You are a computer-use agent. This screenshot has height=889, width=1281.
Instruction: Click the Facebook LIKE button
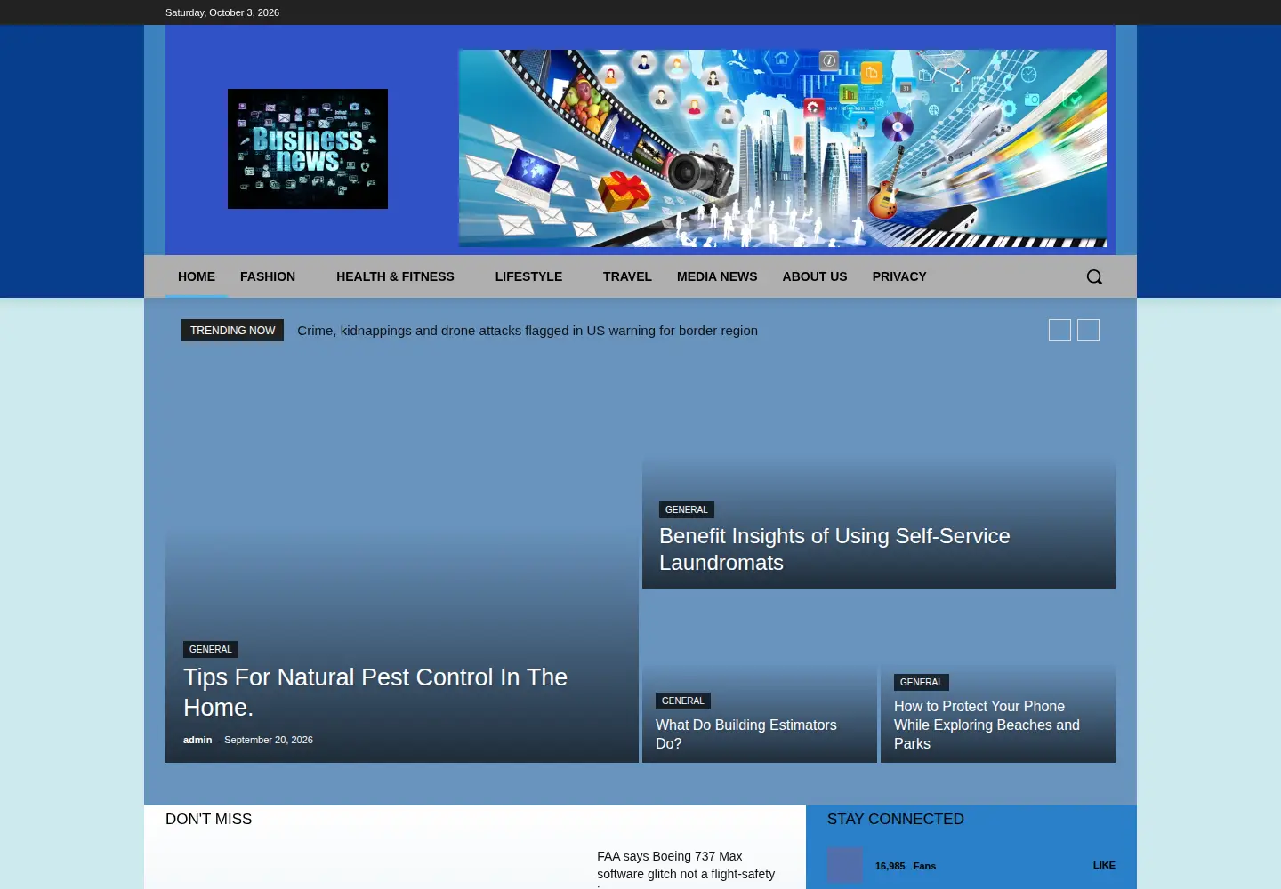click(x=1104, y=865)
